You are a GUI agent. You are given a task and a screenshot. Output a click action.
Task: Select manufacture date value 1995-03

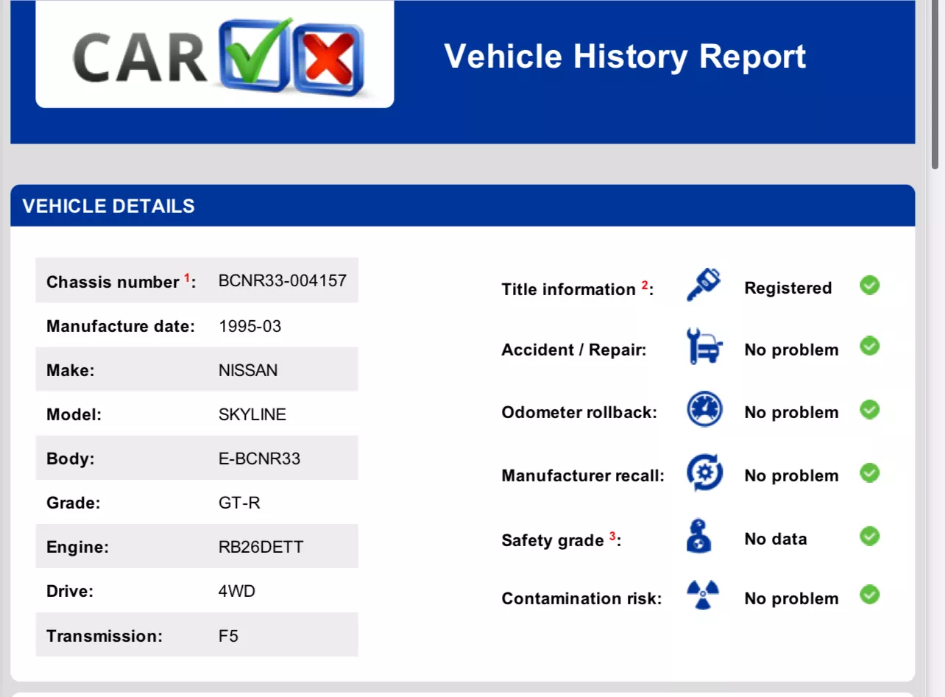coord(250,326)
